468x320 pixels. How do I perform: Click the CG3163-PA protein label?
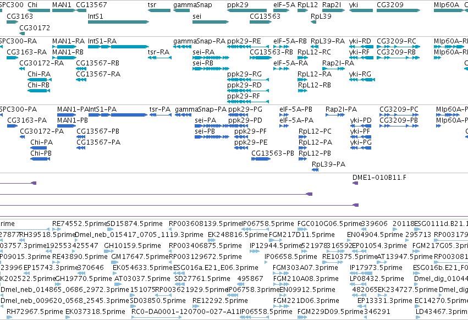pyautogui.click(x=27, y=120)
